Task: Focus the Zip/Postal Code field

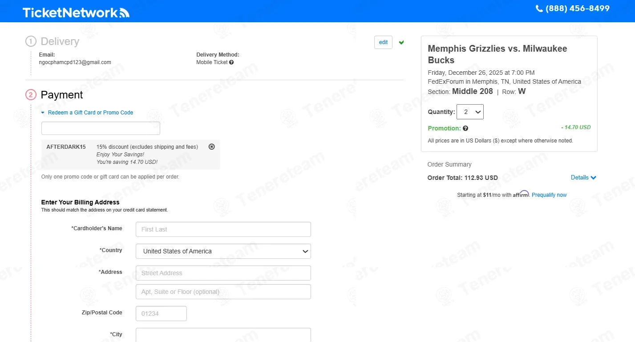Action: (161, 313)
